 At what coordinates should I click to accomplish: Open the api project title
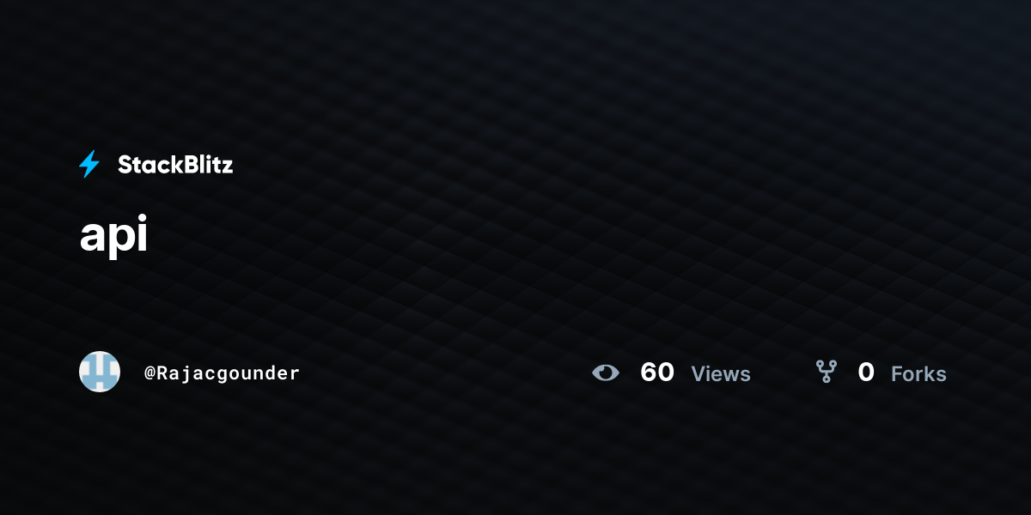(114, 235)
